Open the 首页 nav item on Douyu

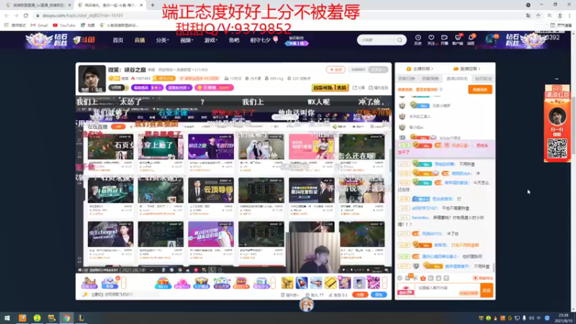pyautogui.click(x=118, y=40)
